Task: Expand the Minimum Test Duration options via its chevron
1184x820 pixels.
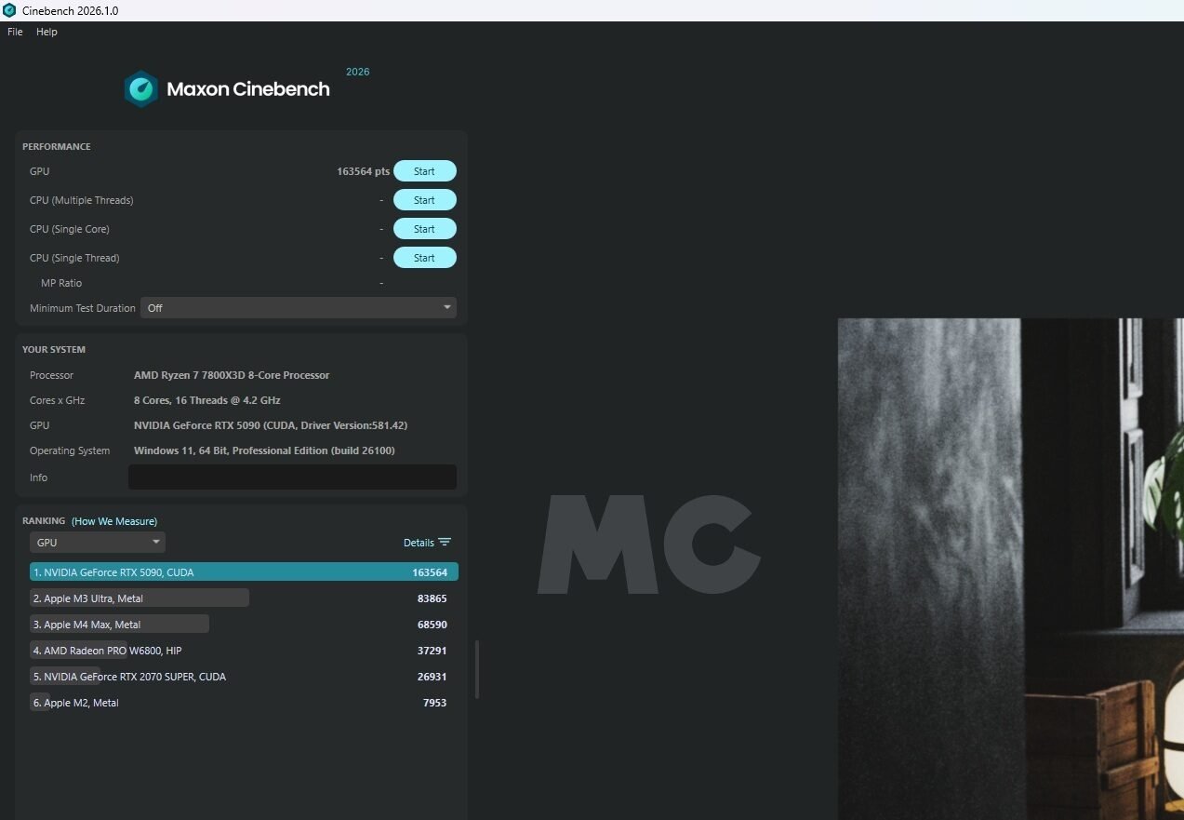Action: [446, 307]
